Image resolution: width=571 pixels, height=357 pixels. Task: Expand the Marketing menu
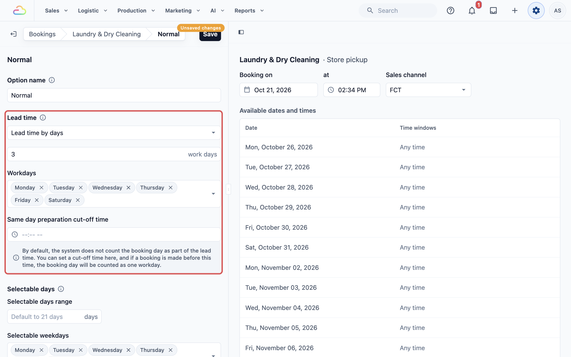tap(183, 10)
